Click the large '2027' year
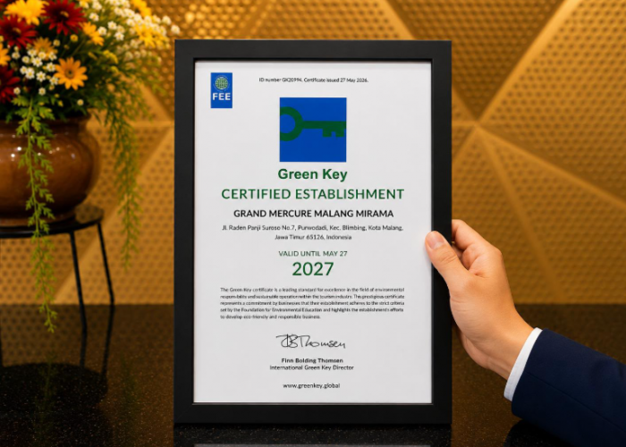 click(313, 269)
